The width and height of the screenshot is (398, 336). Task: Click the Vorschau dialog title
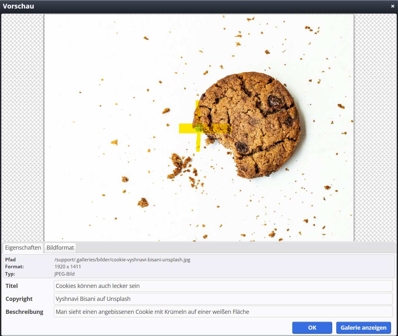(x=18, y=6)
